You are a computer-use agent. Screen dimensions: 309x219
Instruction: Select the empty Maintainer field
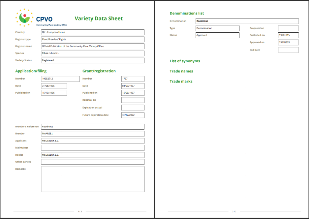93,148
